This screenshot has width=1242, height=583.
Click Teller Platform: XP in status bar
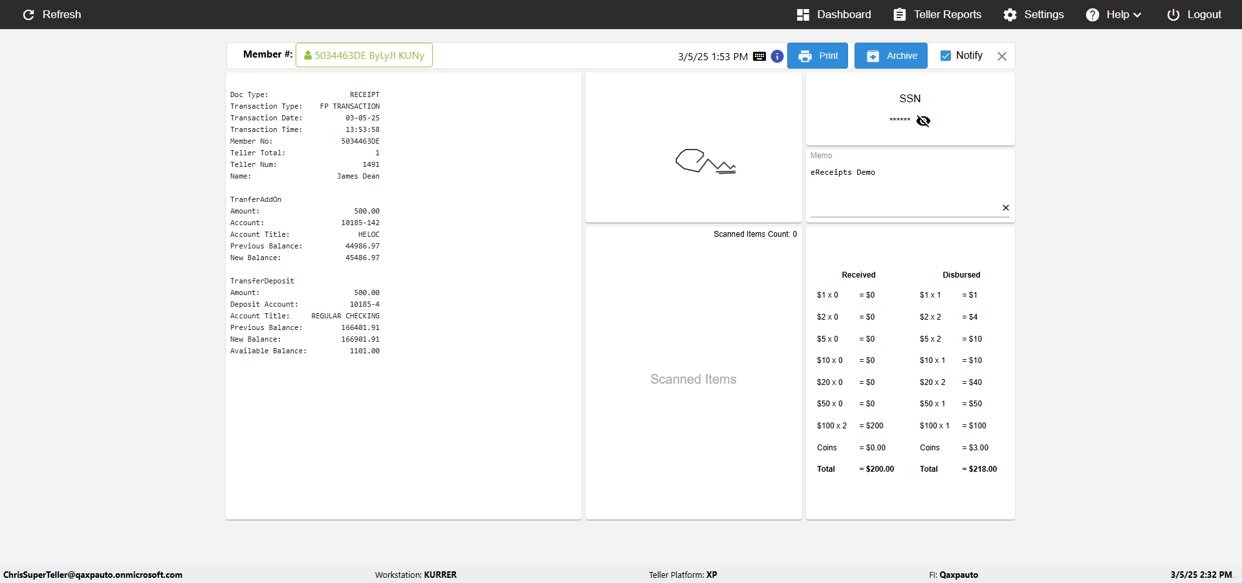[x=683, y=575]
